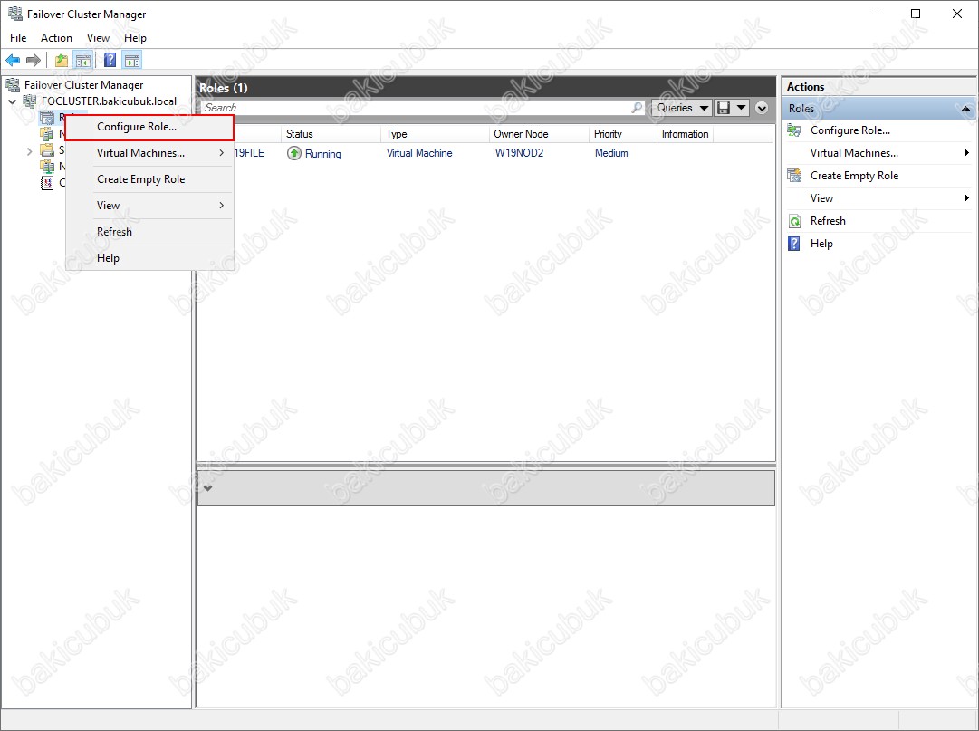Choose Help in the context menu
979x731 pixels.
pos(149,258)
